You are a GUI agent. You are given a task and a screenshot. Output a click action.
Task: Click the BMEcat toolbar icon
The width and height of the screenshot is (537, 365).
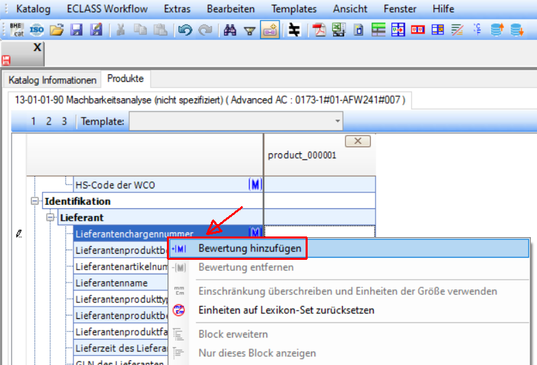(16, 30)
